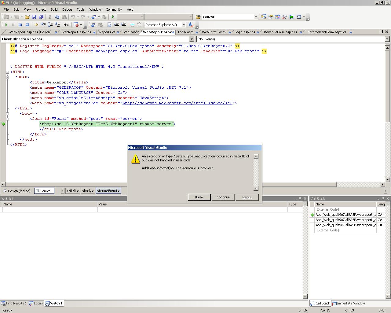Viewport: 391px width, 313px height.
Task: Expand the (No Events) dropdown
Action: point(387,39)
